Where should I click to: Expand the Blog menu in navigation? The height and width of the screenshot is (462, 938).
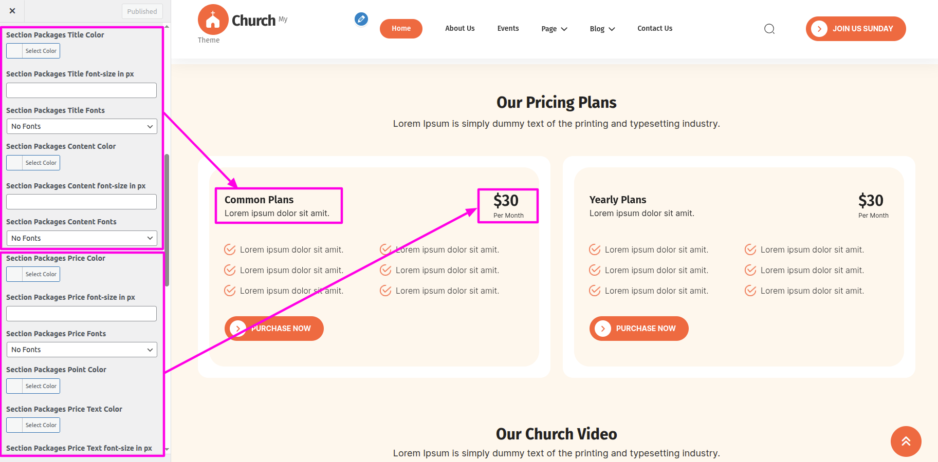[x=602, y=29]
